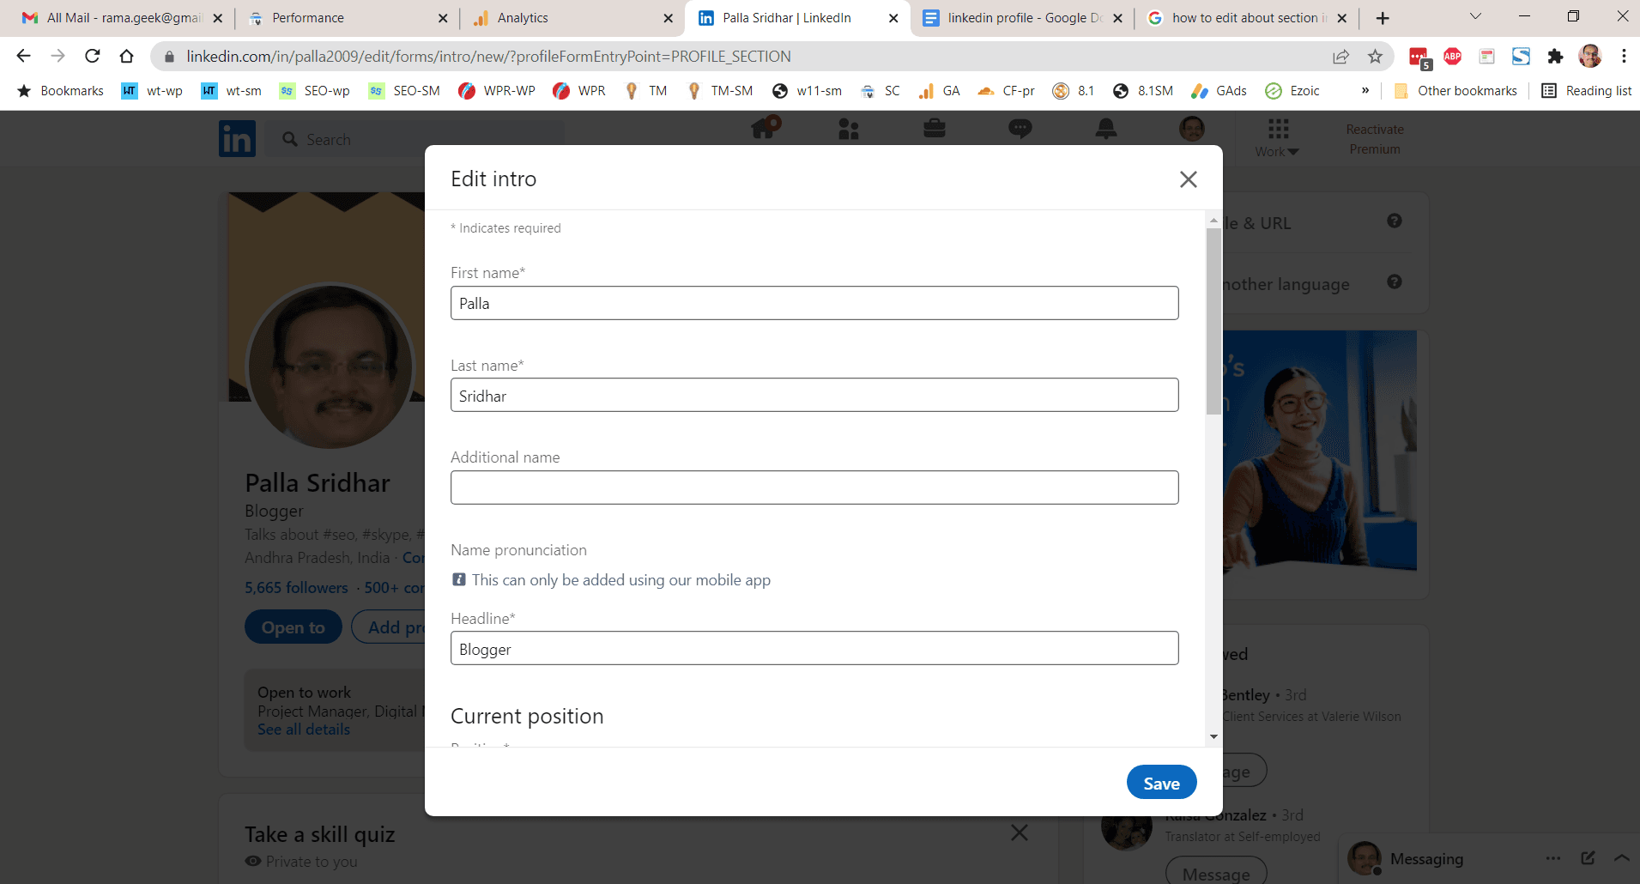This screenshot has width=1640, height=884.
Task: Dismiss the Take a skill quiz card
Action: click(1020, 833)
